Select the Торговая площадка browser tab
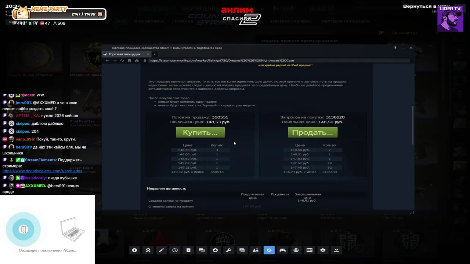This screenshot has width=470, height=264. point(126,54)
